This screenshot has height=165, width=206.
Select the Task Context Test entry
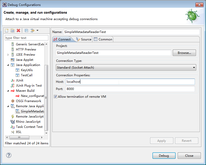tap(27, 127)
